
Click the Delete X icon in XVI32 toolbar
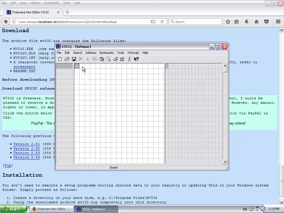click(x=81, y=59)
